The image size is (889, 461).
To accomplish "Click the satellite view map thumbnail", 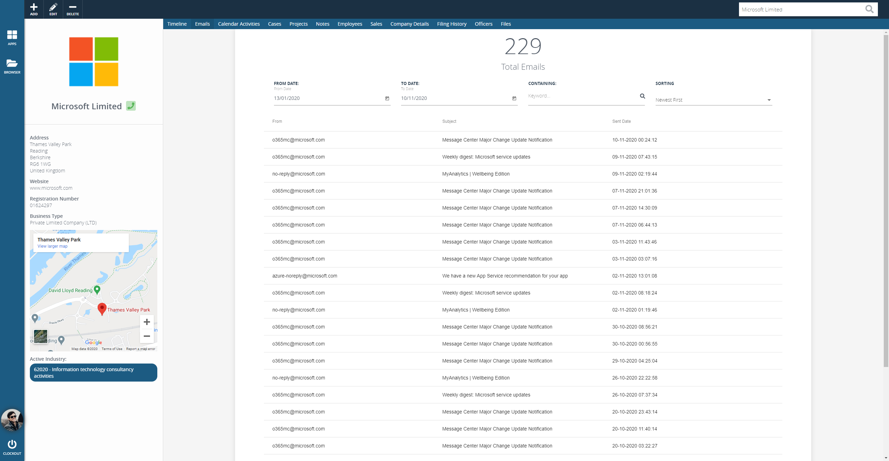I will (x=41, y=336).
